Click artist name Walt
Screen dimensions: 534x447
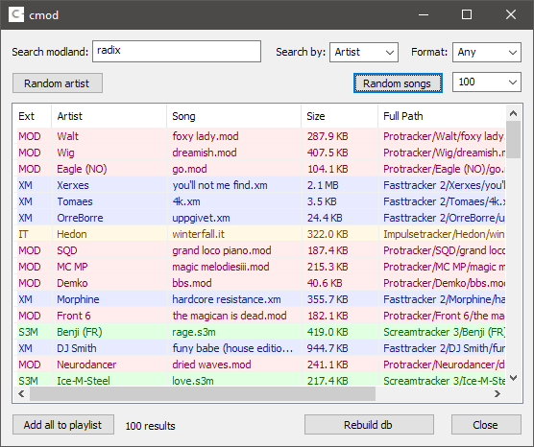tap(67, 136)
